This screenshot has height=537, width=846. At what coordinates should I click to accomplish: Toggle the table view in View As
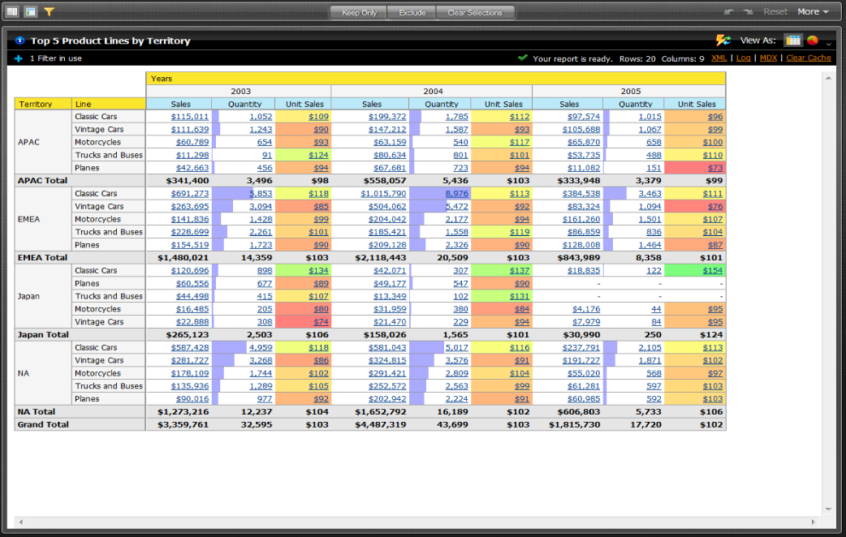[793, 41]
